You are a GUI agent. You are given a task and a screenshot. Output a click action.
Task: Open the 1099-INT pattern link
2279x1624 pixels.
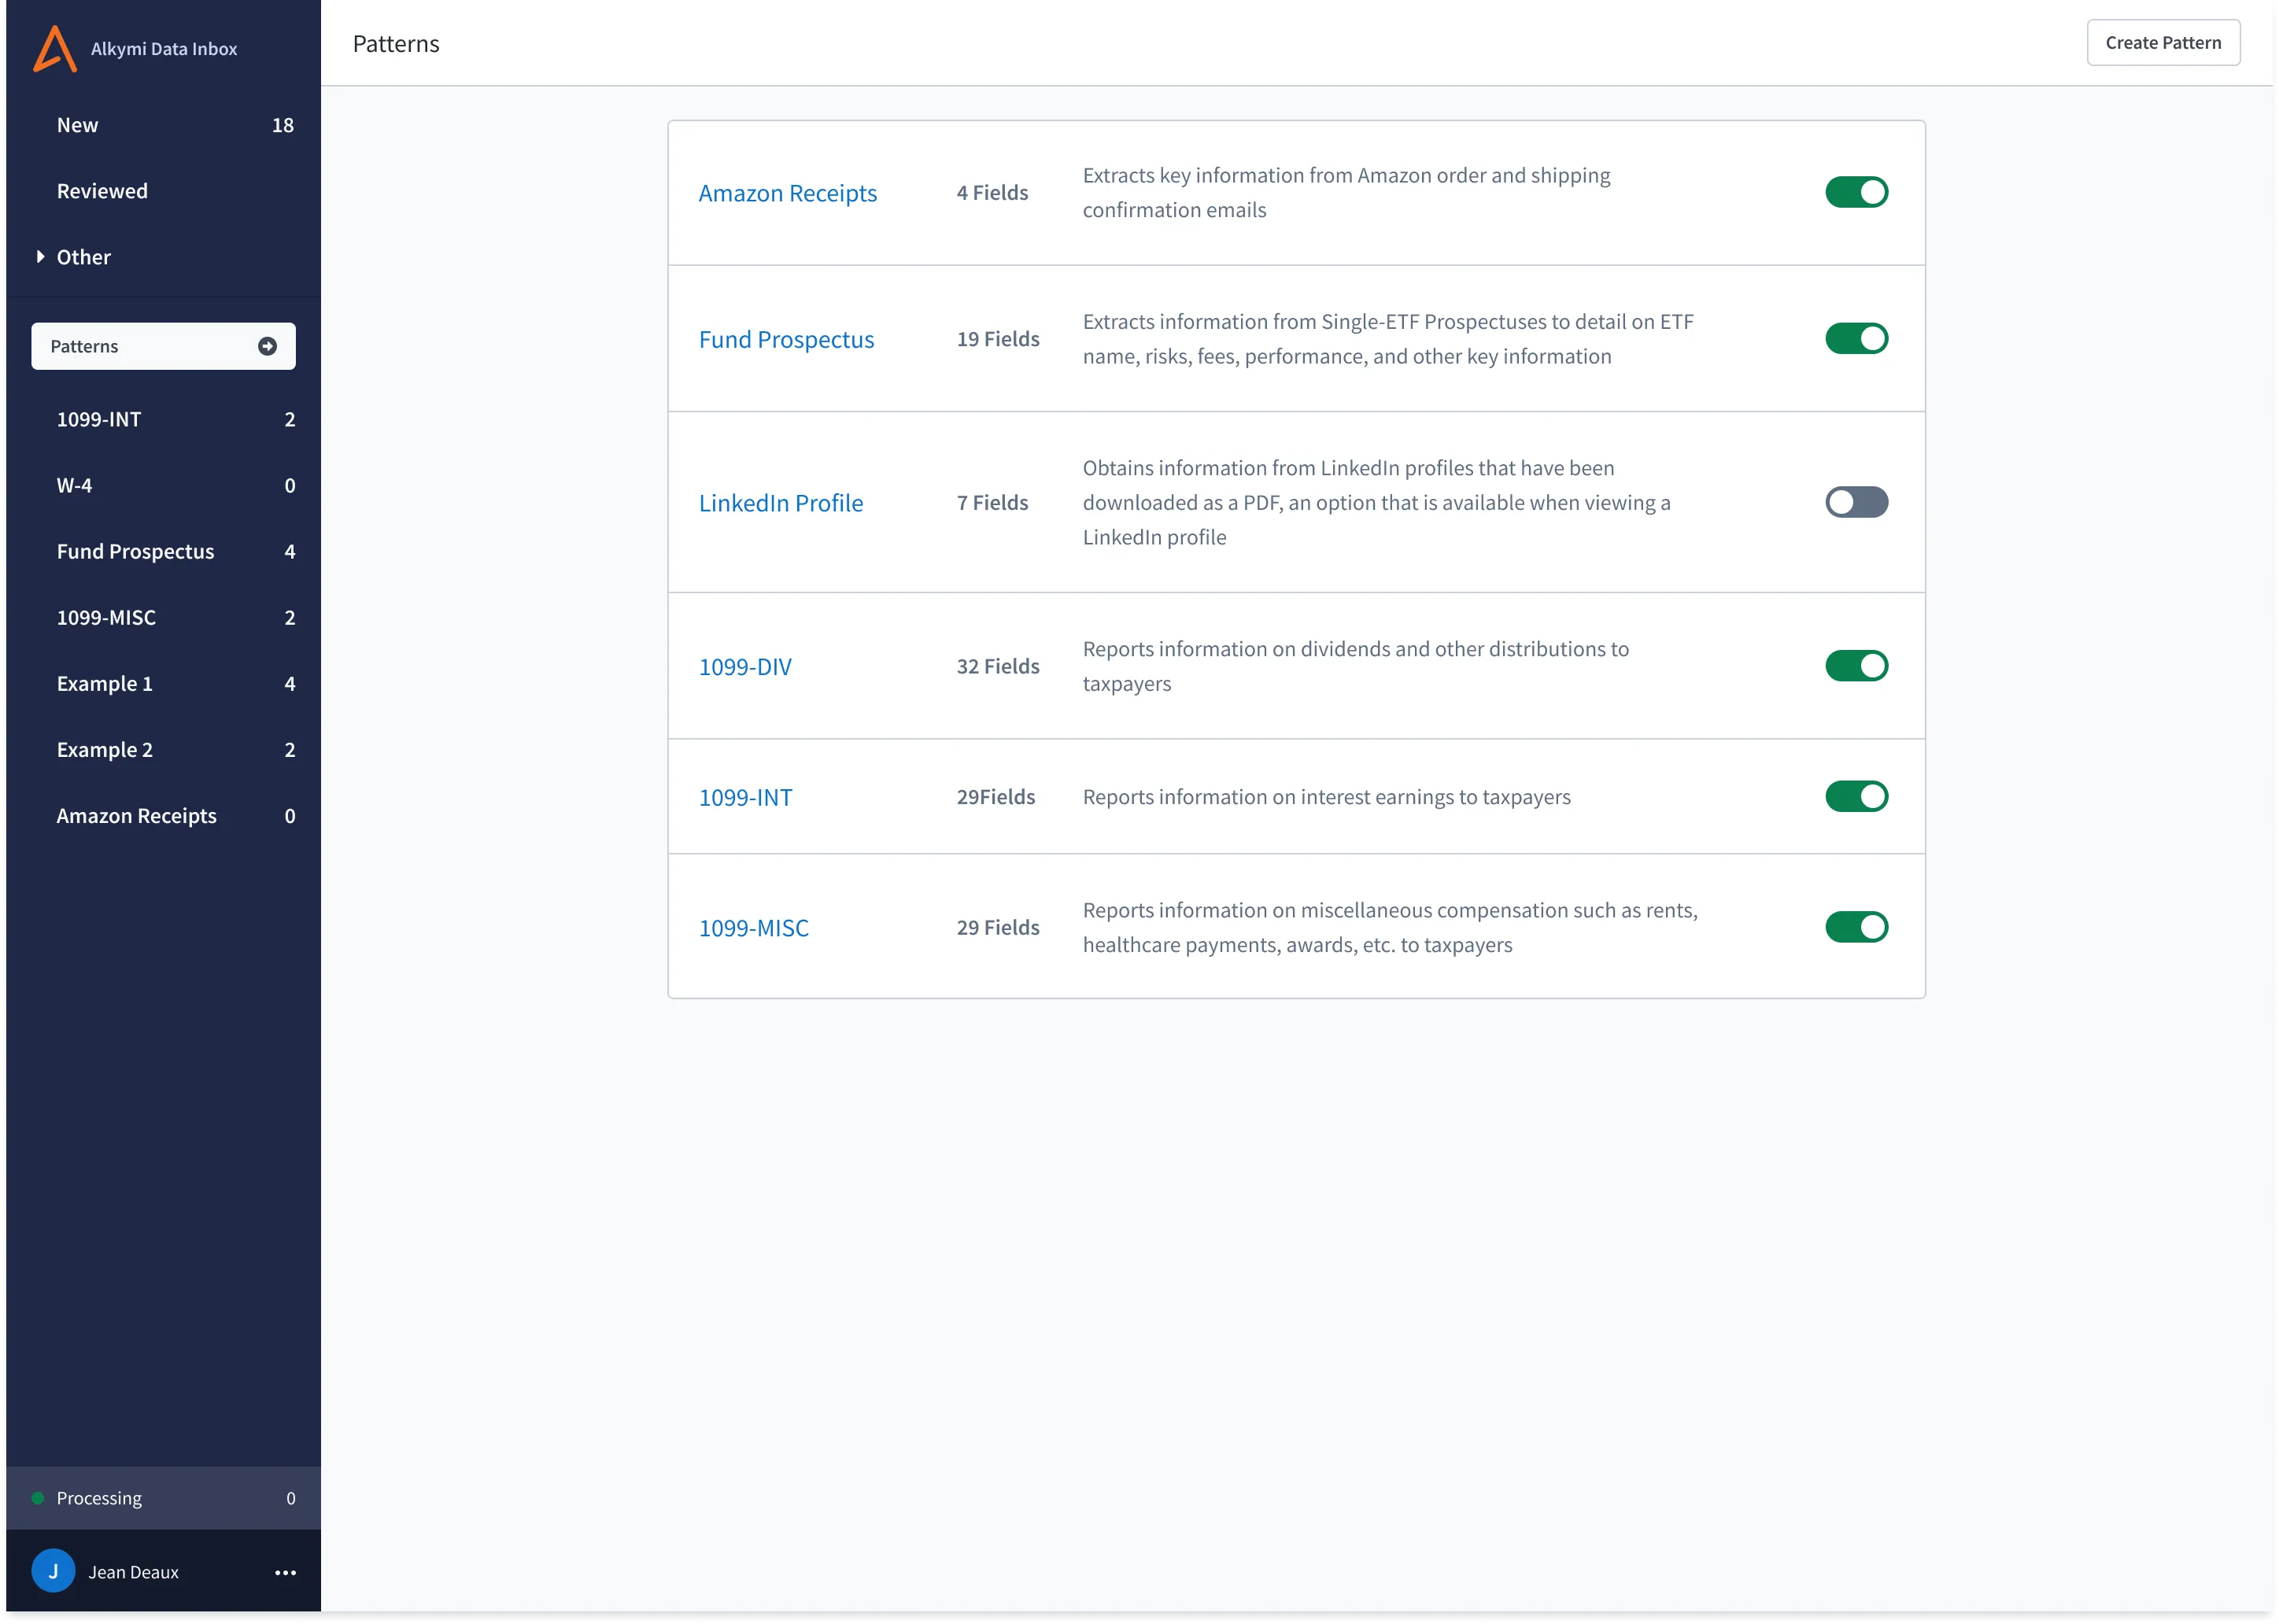745,797
